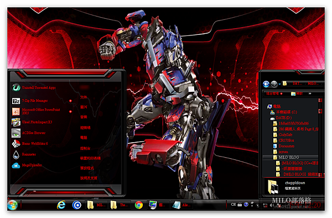Image resolution: width=332 pixels, height=218 pixels.
Task: Expand jump list arrow next to 7-Zip
Action: pos(70,101)
